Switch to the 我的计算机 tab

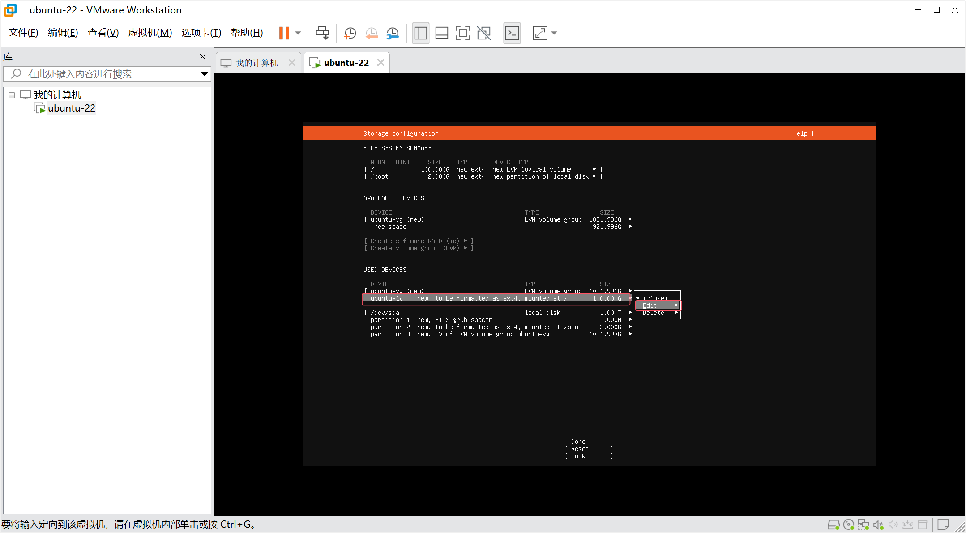(x=256, y=63)
